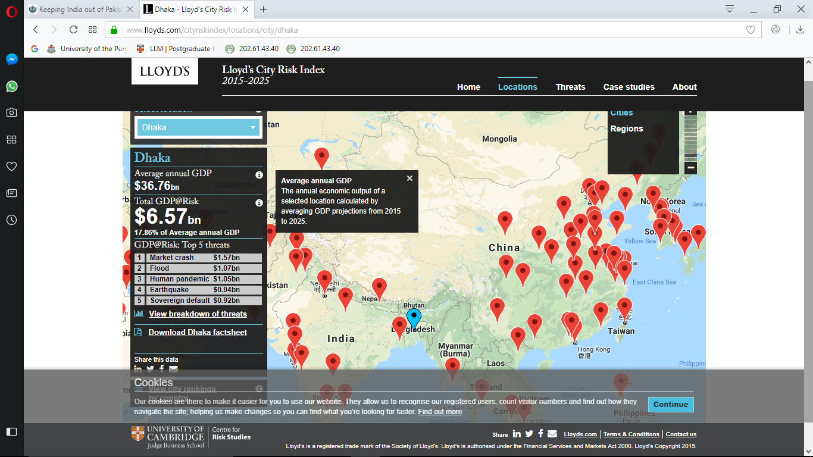Image resolution: width=813 pixels, height=457 pixels.
Task: Select Cities in map view panel
Action: (x=621, y=113)
